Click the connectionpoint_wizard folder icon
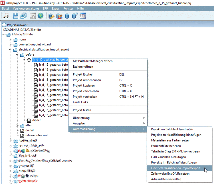The image size is (214, 184). [x=15, y=45]
